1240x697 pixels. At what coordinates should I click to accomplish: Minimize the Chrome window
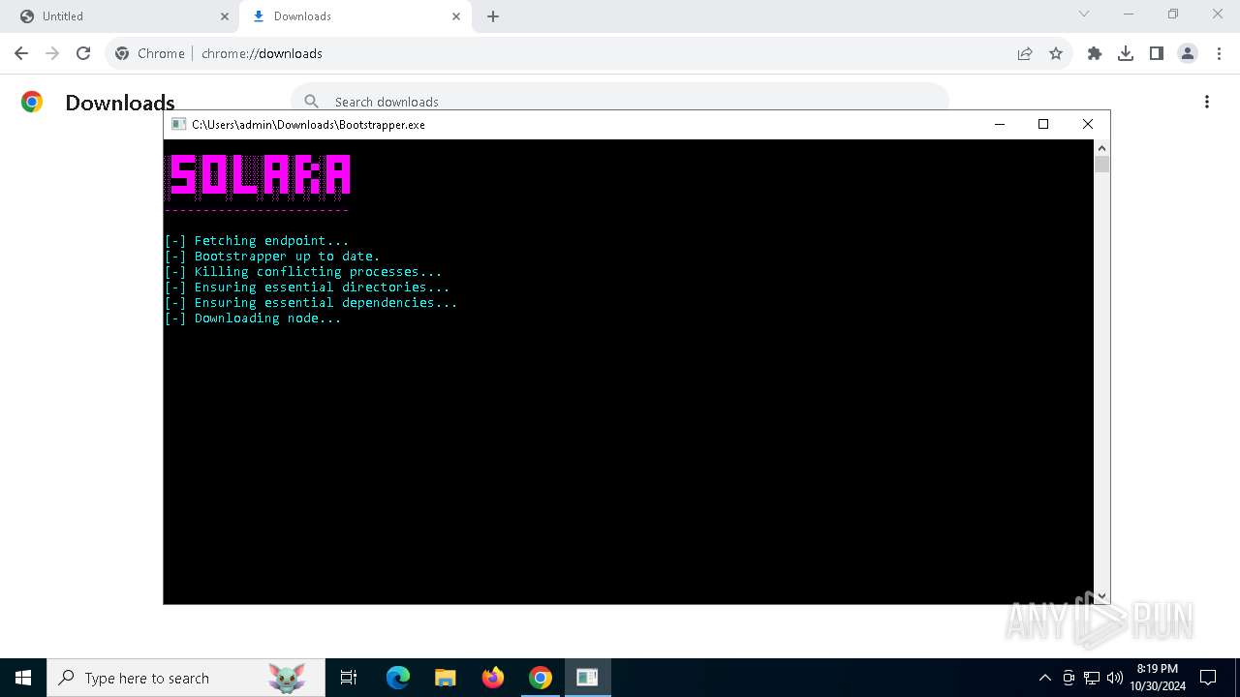point(1129,14)
